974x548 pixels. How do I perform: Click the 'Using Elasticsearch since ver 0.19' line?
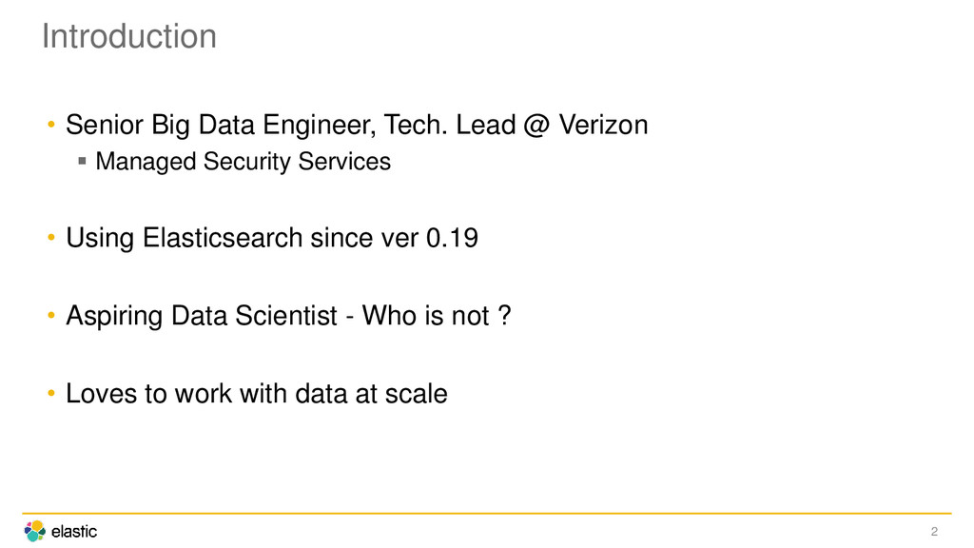coord(272,238)
